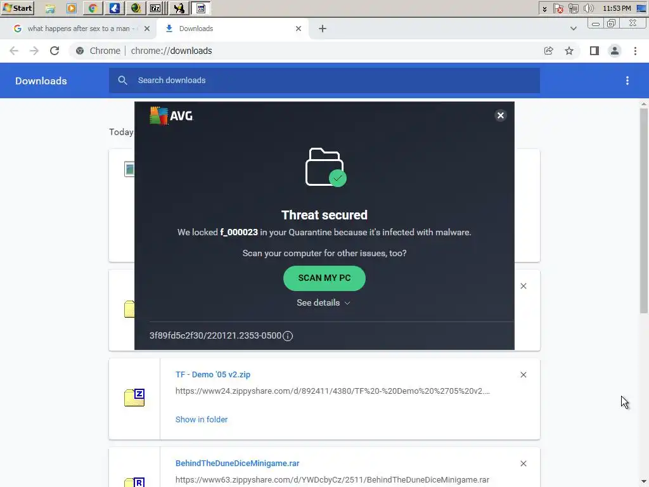Open the Chrome profile avatar menu
The width and height of the screenshot is (649, 487).
(x=615, y=51)
